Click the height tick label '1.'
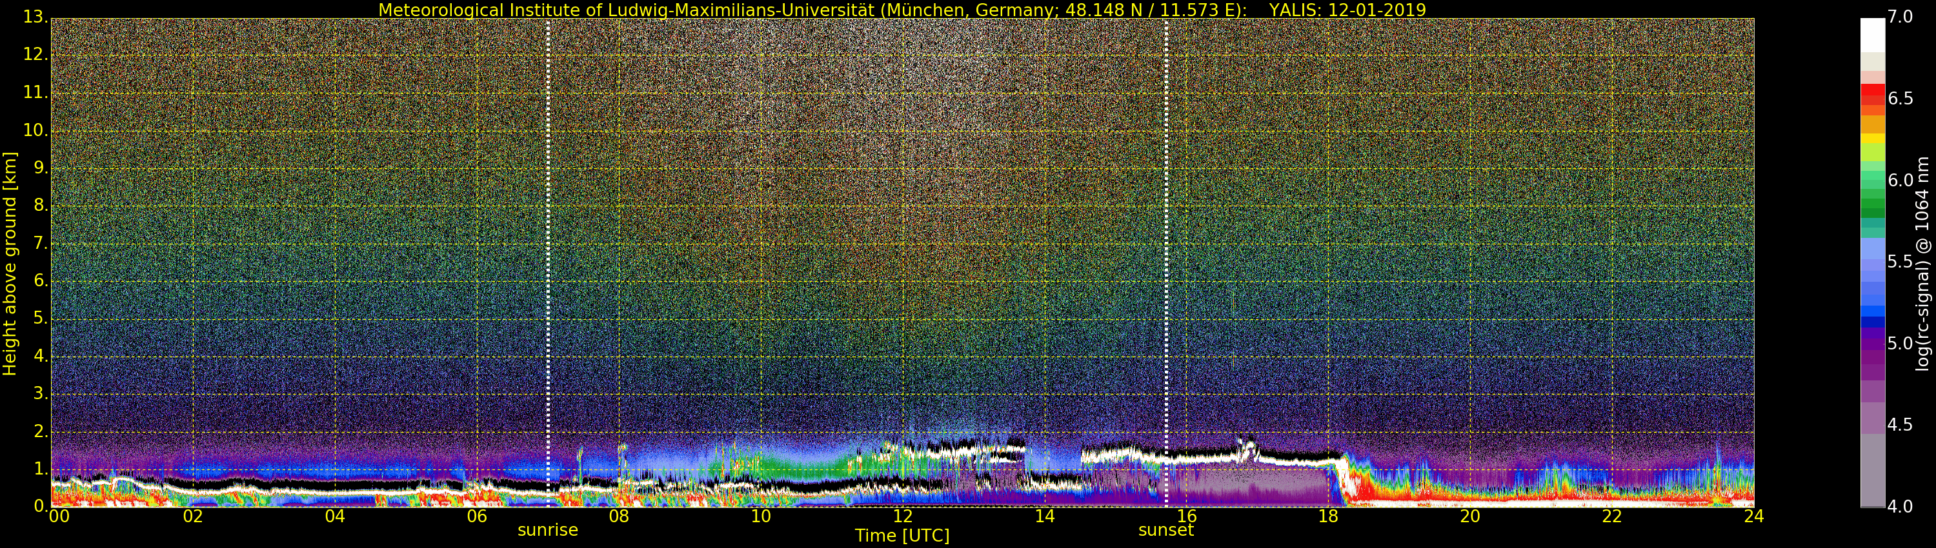This screenshot has width=1936, height=548. click(x=41, y=469)
